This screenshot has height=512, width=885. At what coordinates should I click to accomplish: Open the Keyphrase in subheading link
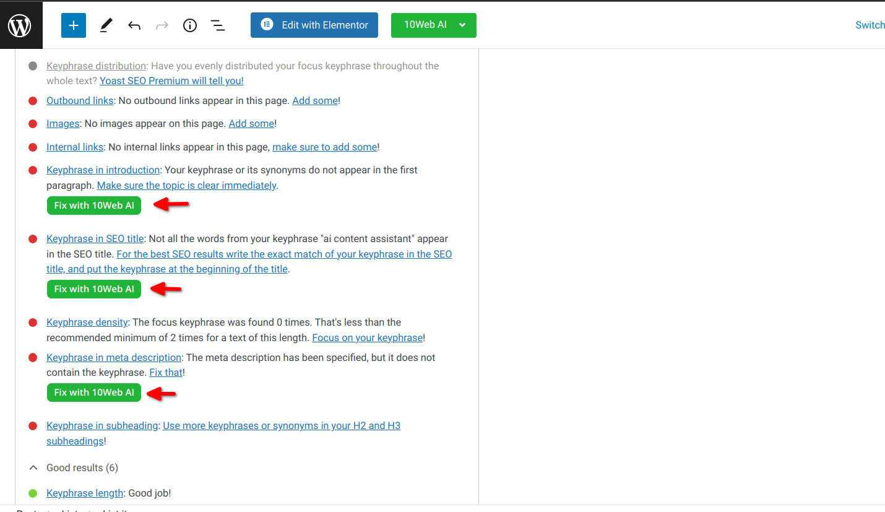tap(102, 425)
